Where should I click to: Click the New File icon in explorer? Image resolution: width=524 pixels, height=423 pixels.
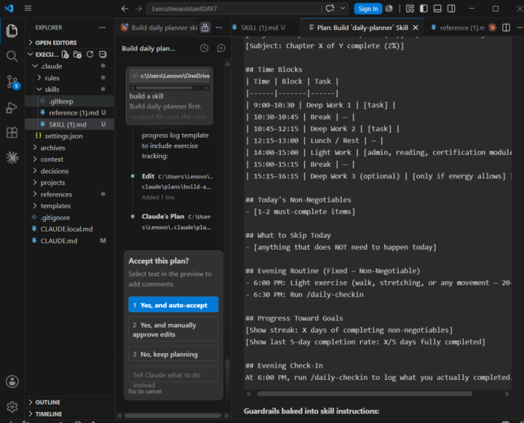click(x=65, y=55)
